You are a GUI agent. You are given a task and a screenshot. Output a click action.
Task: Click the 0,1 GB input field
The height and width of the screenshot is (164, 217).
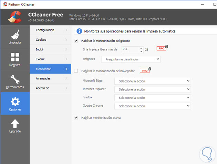pyautogui.click(x=130, y=50)
